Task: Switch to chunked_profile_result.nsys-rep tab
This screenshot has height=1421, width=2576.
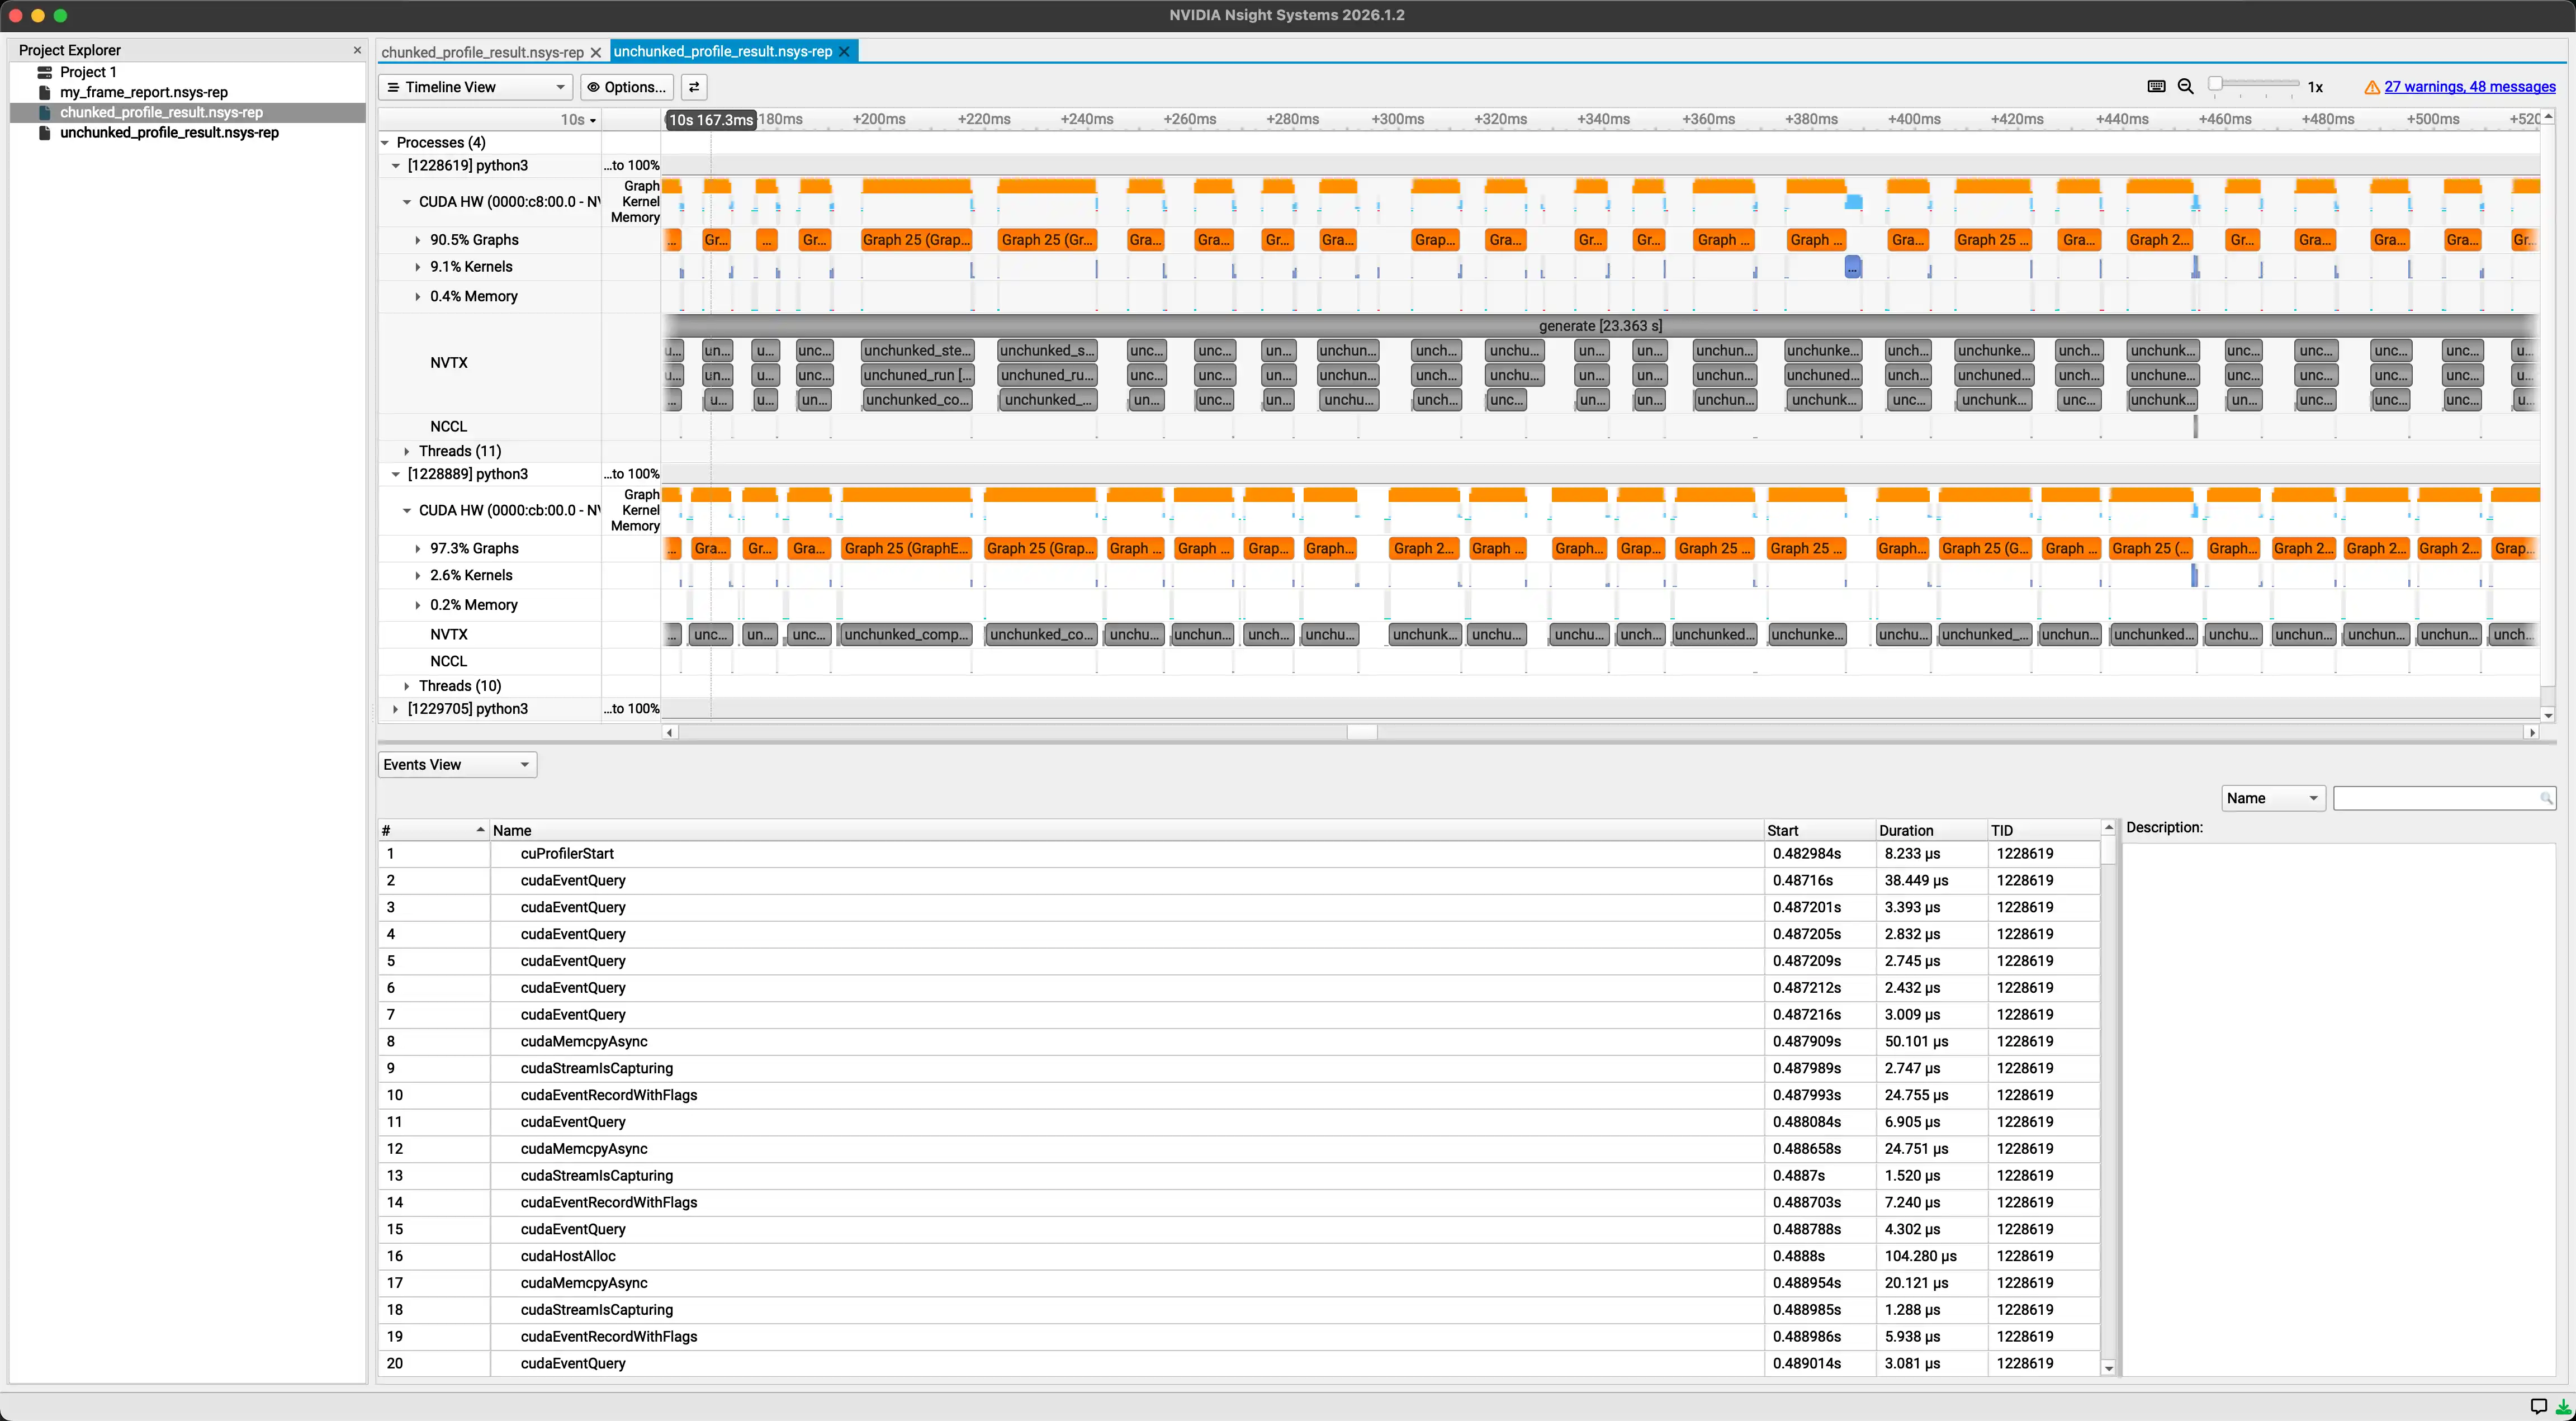Action: coord(482,52)
